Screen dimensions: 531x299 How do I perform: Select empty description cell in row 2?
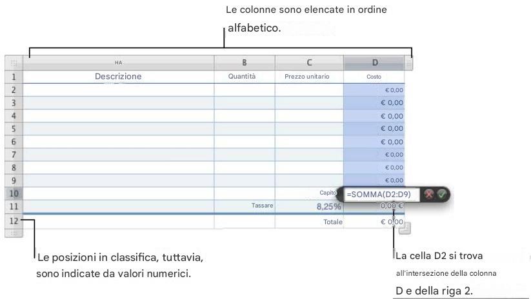(118, 90)
